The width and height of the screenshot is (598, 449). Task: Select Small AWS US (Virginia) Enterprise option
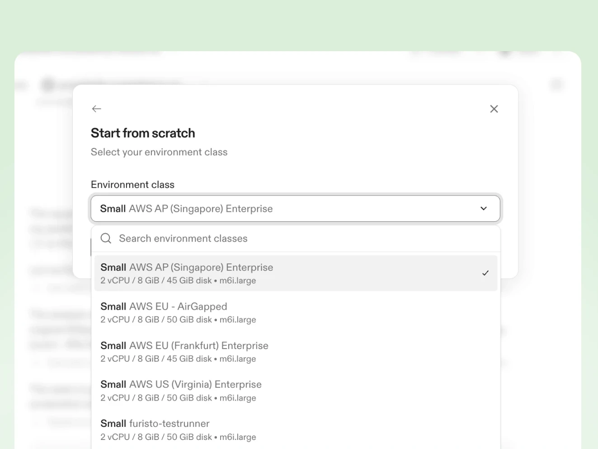pyautogui.click(x=296, y=391)
